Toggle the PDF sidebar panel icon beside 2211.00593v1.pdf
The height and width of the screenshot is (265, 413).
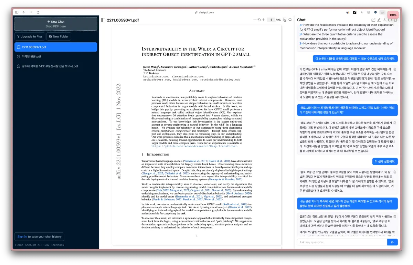click(x=103, y=20)
